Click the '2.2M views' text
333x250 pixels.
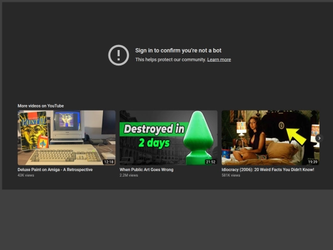[129, 175]
